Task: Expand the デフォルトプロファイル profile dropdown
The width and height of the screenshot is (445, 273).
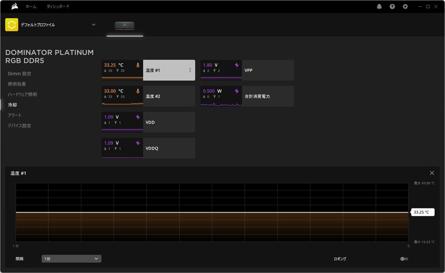Action: [x=93, y=25]
